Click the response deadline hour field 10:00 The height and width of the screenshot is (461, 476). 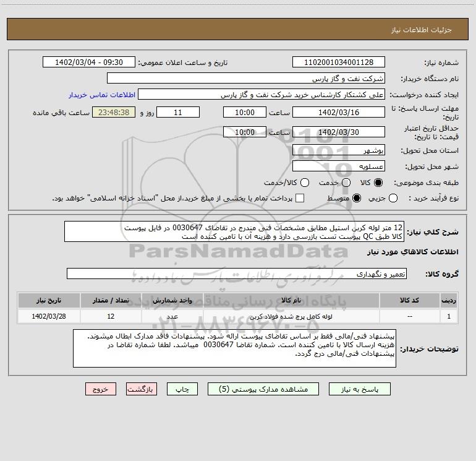tap(245, 112)
